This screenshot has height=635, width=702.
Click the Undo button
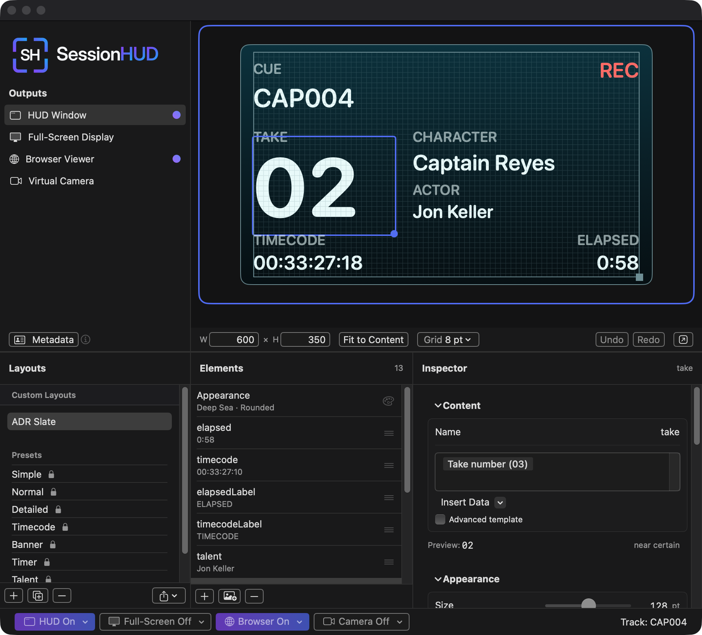(612, 339)
